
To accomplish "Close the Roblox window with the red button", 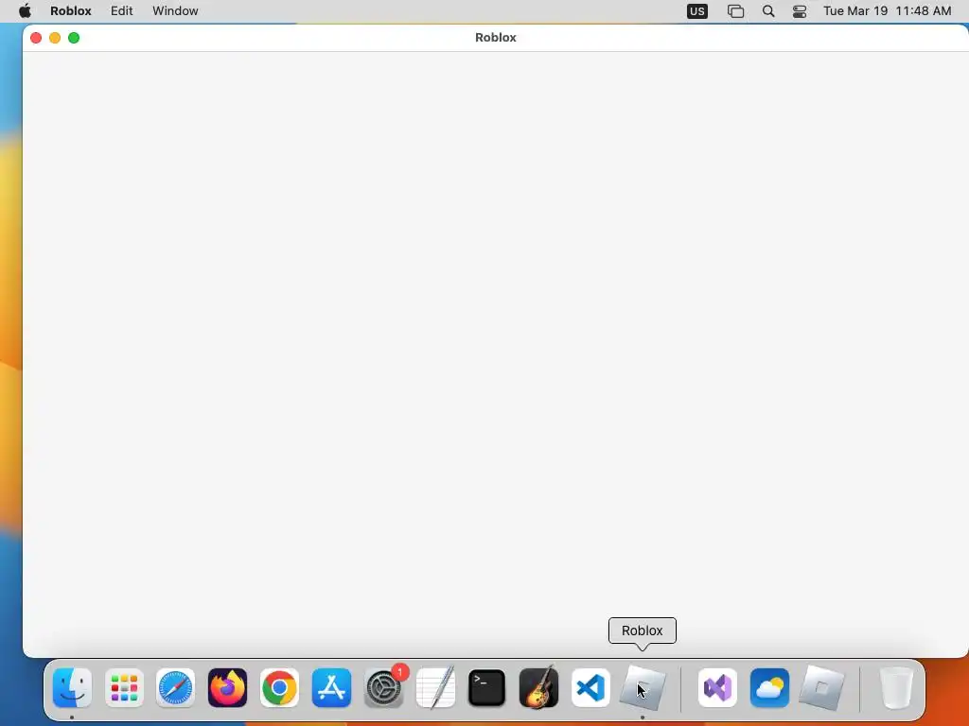I will tap(36, 38).
